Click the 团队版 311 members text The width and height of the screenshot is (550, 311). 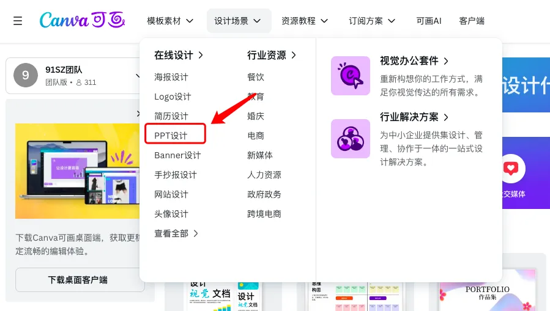(x=70, y=82)
